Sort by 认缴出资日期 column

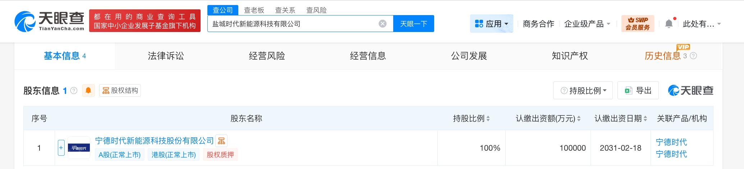(x=645, y=119)
